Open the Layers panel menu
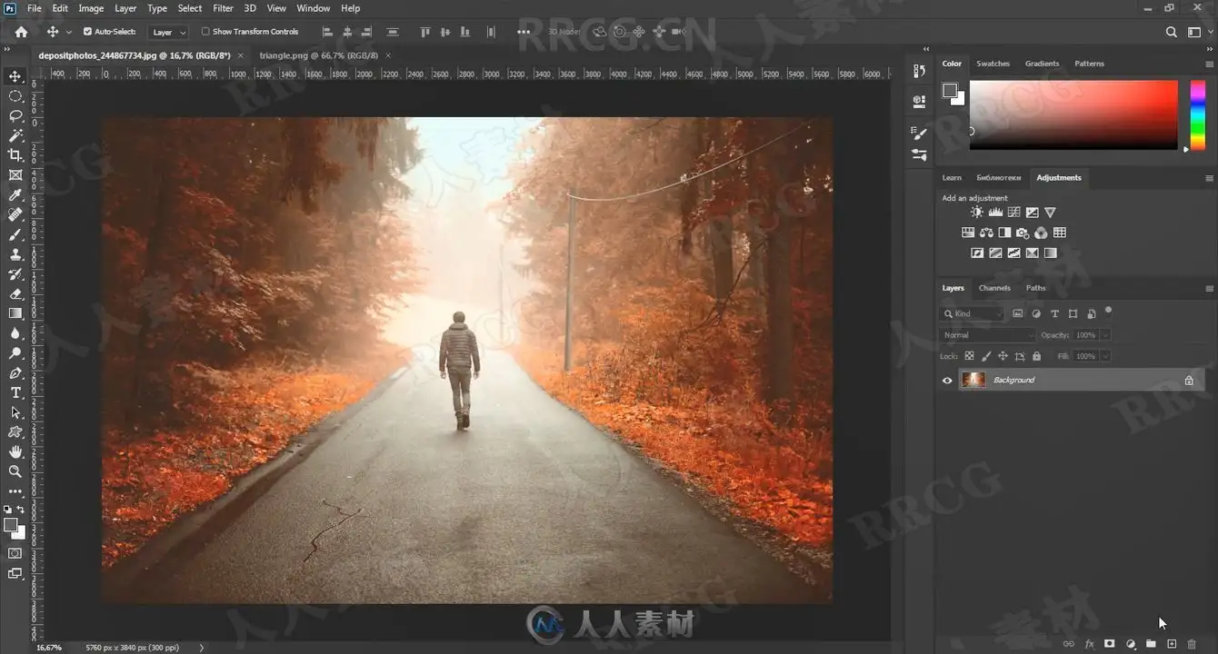 (x=1209, y=289)
